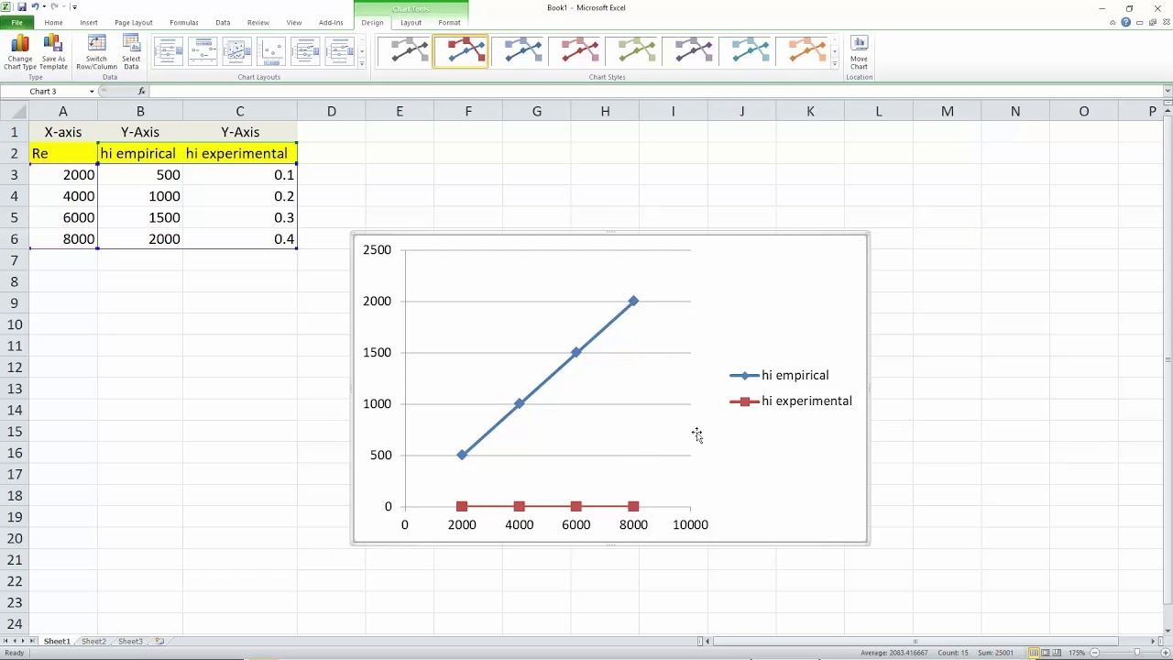Screen dimensions: 1173x660
Task: Choose the red-pink chart style
Action: 575,51
